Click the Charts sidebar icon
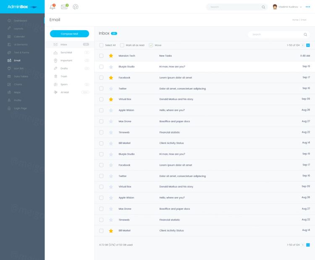This screenshot has width=315, height=260. 9,84
